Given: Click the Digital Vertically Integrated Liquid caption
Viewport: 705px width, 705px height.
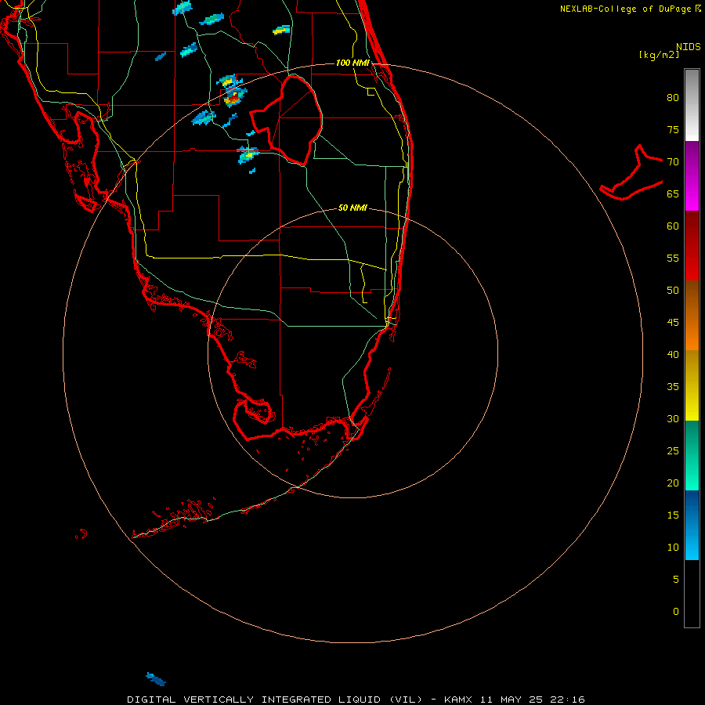Looking at the screenshot, I should [356, 700].
